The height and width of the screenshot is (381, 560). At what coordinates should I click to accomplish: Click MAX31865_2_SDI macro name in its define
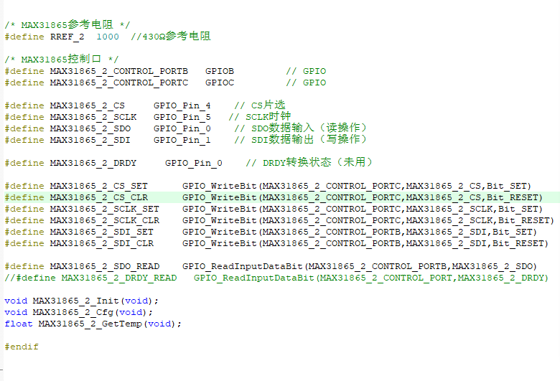(90, 141)
